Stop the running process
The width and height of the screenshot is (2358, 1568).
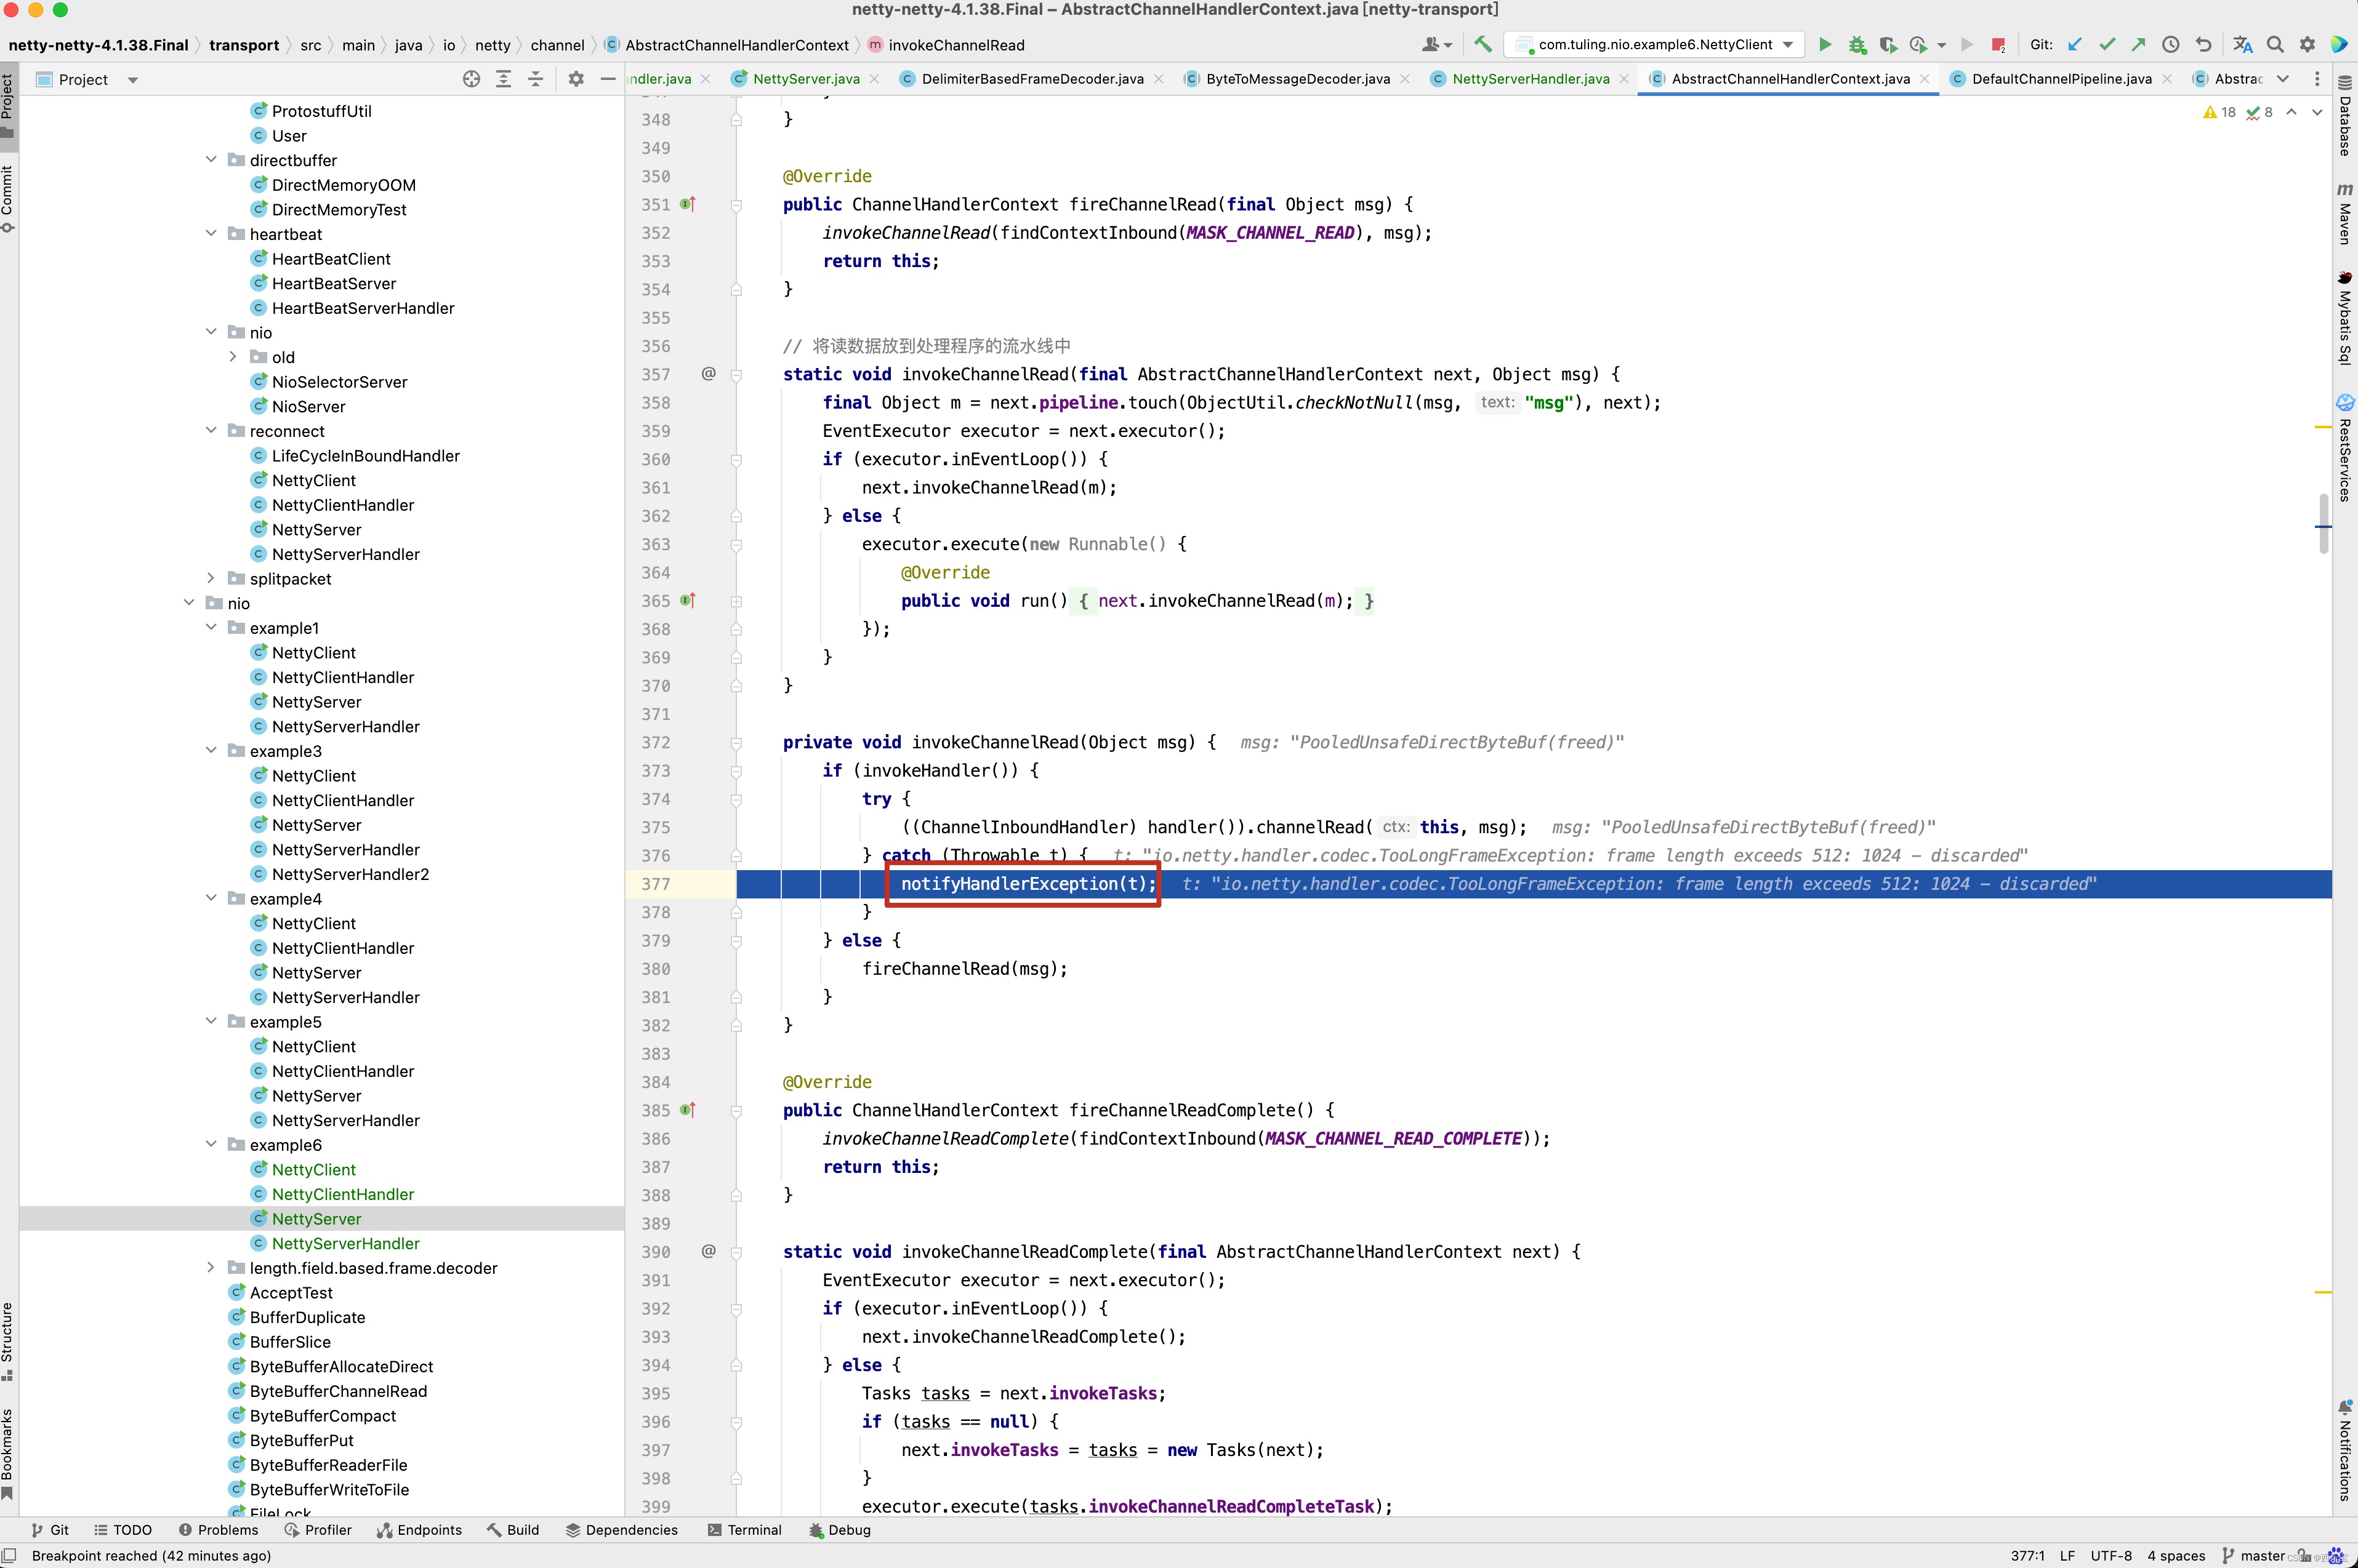click(x=1998, y=45)
